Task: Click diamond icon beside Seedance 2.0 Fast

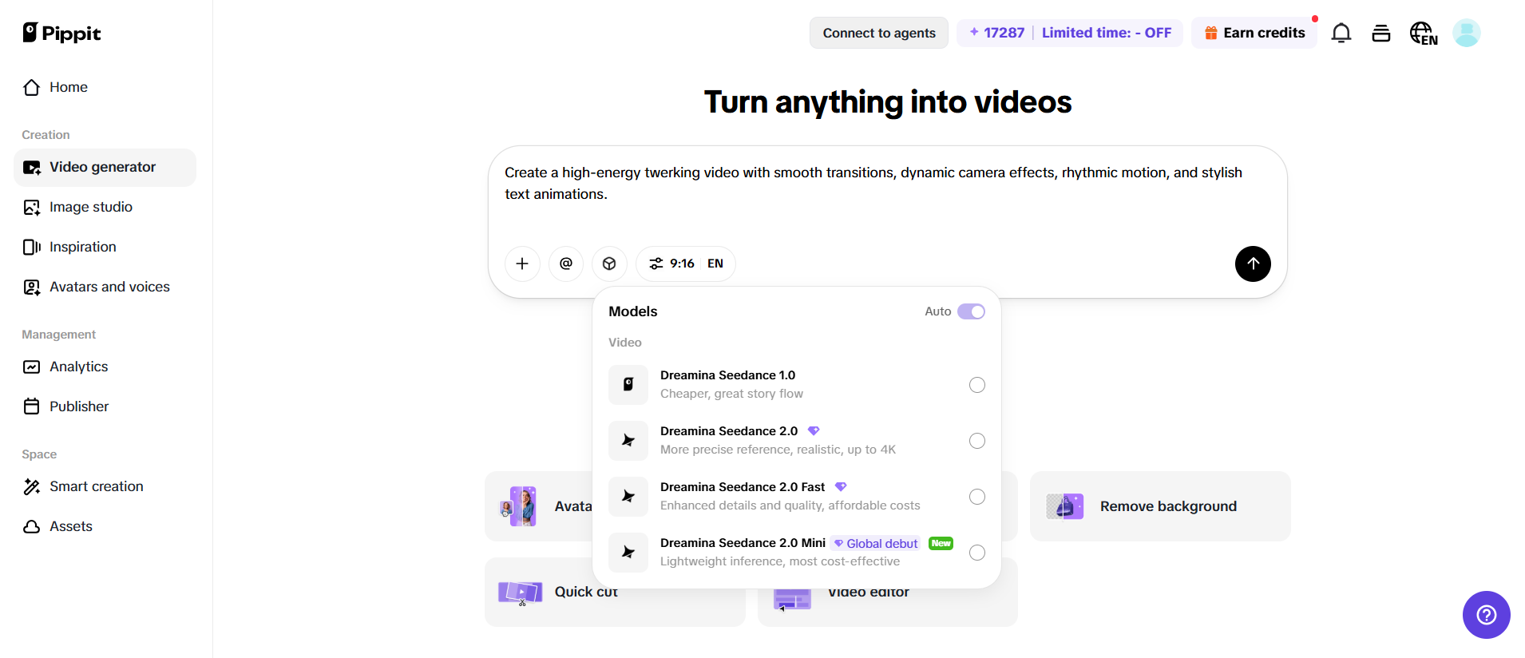Action: tap(841, 487)
